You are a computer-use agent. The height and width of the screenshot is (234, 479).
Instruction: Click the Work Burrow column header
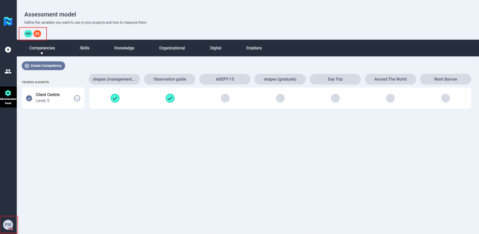point(445,79)
